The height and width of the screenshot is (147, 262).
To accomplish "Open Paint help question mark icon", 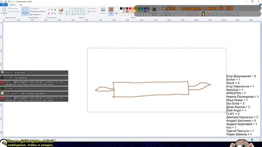I will [x=260, y=5].
